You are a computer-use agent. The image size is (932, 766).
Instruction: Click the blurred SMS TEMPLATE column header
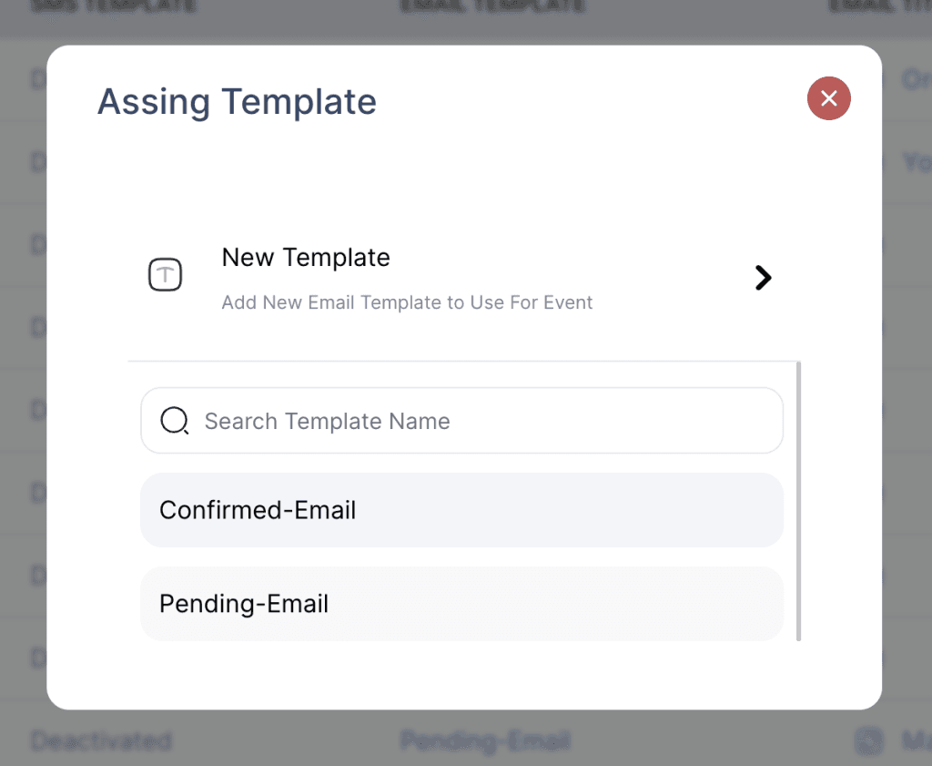pos(114,6)
